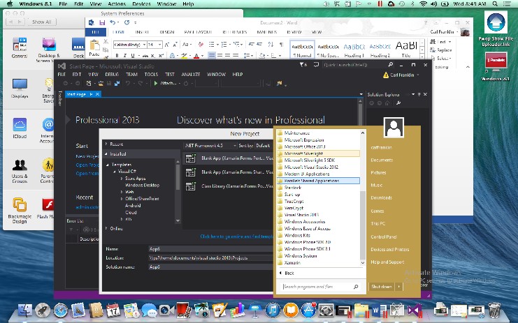Click the green Start/Attach play button

(x=156, y=84)
